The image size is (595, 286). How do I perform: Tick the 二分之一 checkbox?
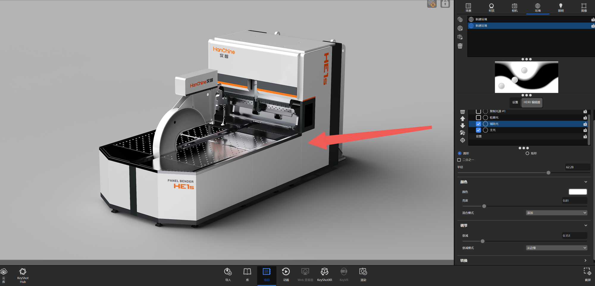[x=459, y=160]
